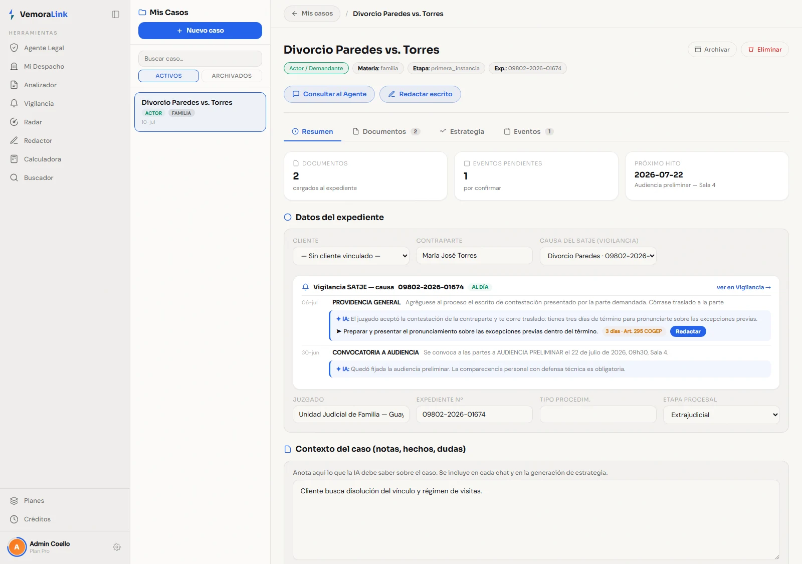This screenshot has width=802, height=564.
Task: Click the Juzgado input field
Action: pyautogui.click(x=351, y=415)
